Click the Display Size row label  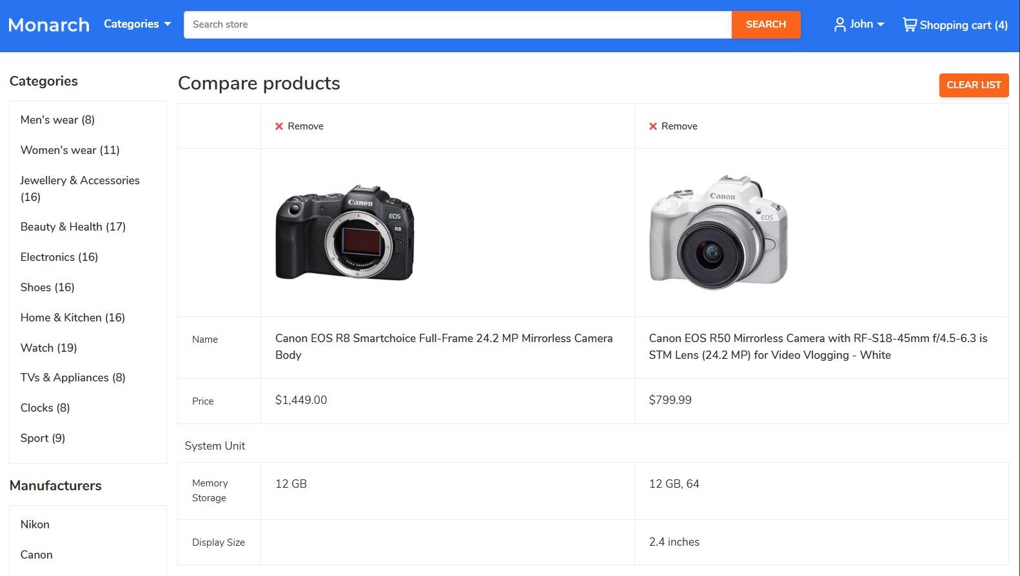[x=219, y=542]
